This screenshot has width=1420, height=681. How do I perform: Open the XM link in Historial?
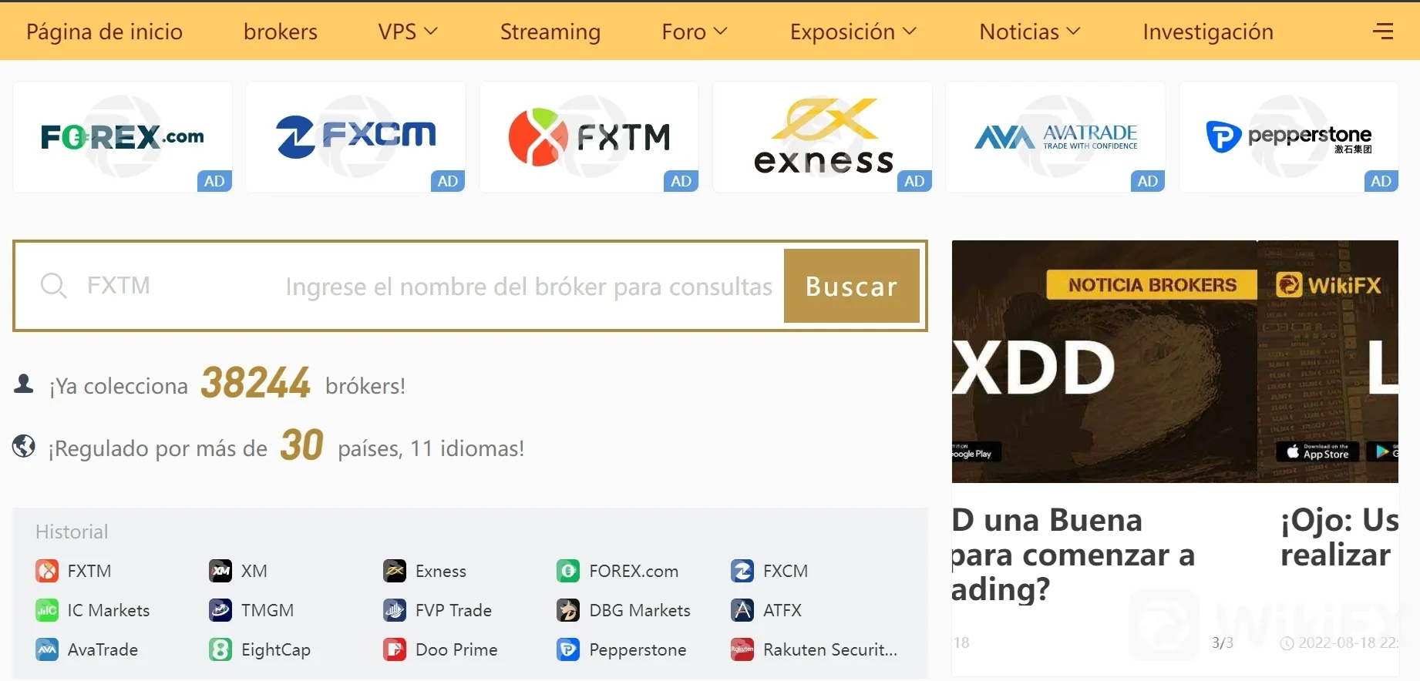coord(254,571)
